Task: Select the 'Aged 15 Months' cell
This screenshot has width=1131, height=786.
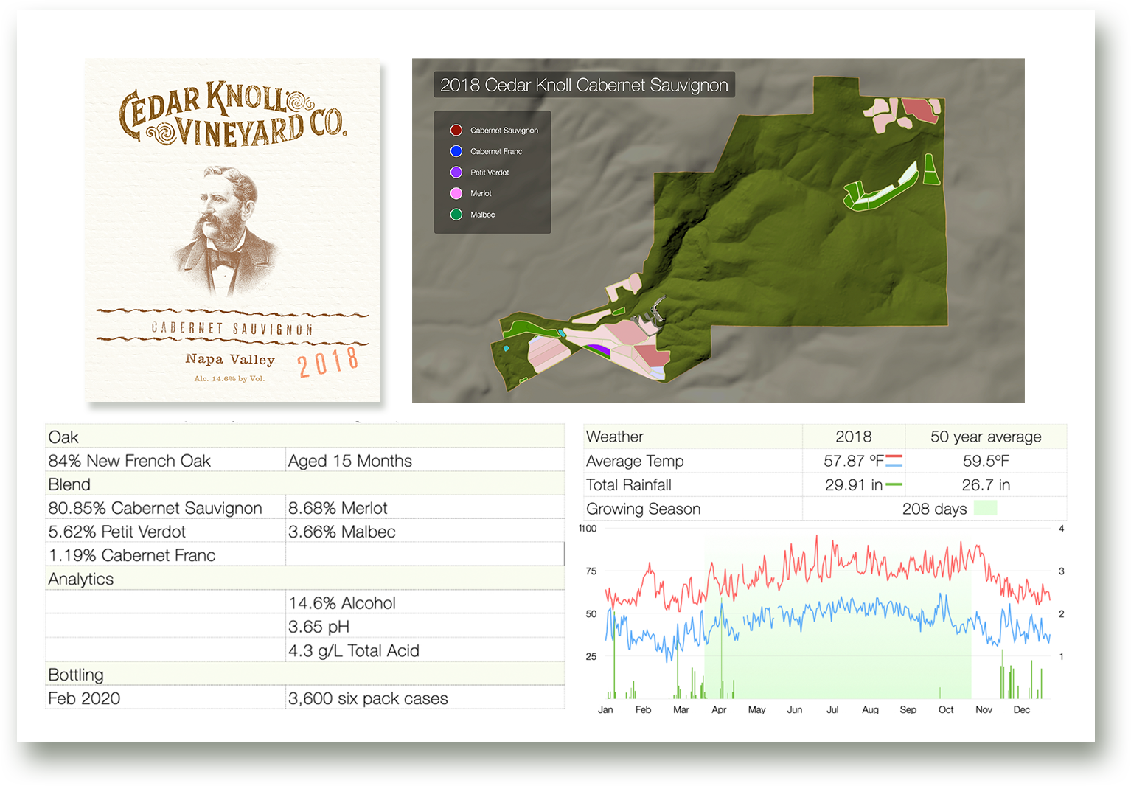Action: (425, 460)
